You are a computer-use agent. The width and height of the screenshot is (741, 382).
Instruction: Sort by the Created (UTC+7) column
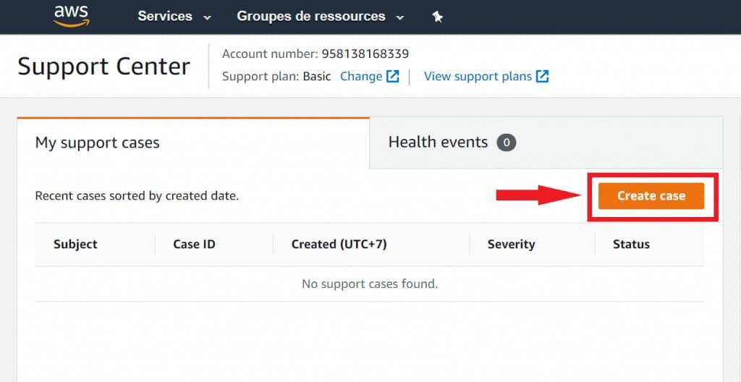(x=339, y=245)
